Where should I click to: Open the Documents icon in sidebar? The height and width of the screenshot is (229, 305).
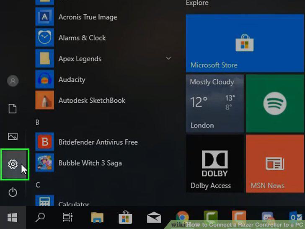point(13,109)
